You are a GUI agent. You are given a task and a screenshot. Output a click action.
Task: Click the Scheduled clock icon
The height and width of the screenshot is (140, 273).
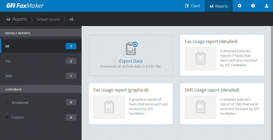[x=7, y=102]
